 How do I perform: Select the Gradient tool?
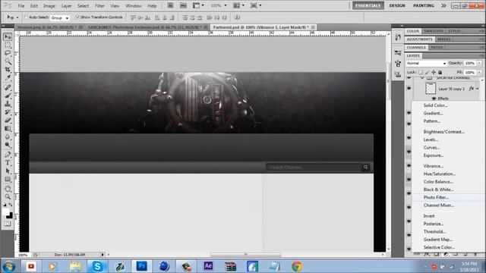pyautogui.click(x=8, y=128)
